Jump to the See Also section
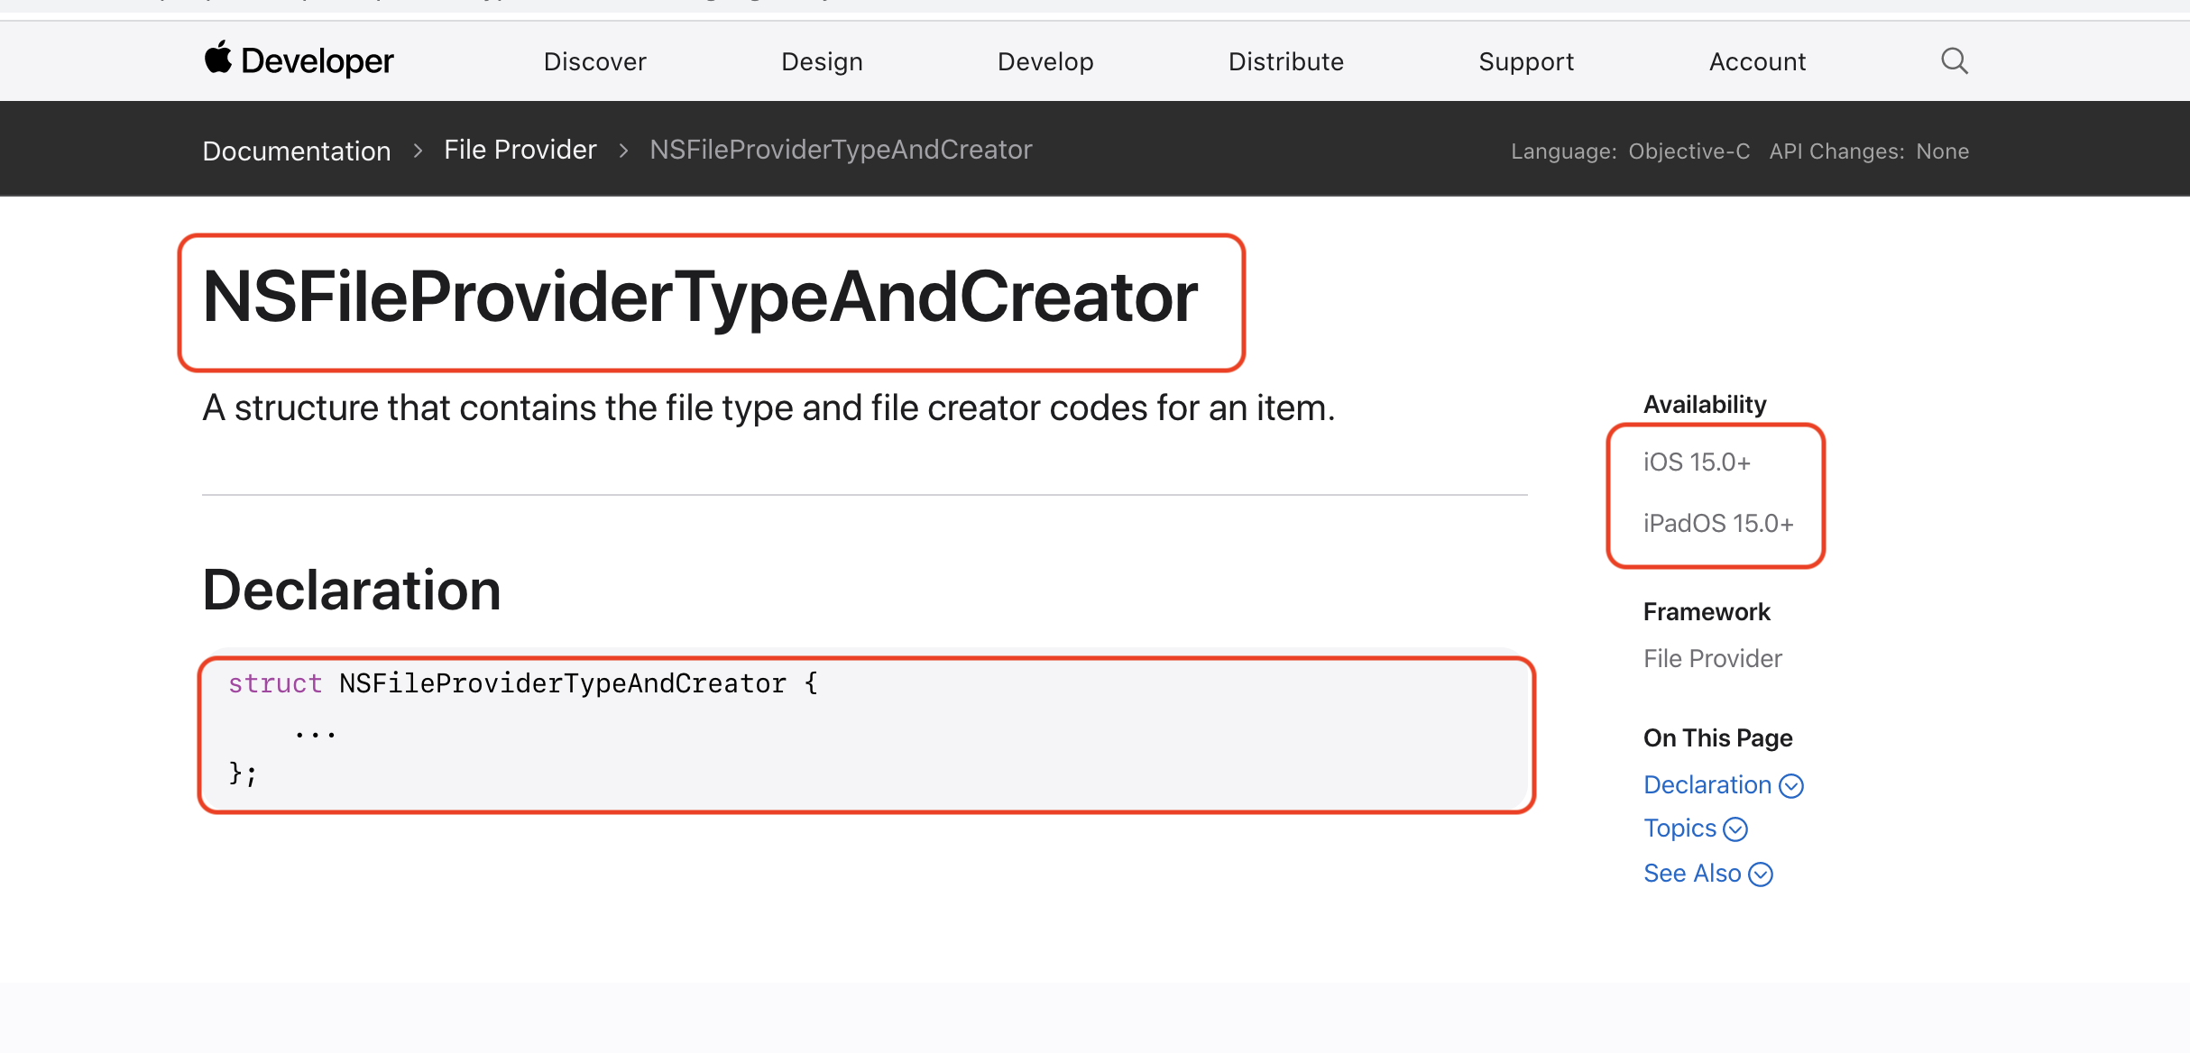 tap(1692, 874)
